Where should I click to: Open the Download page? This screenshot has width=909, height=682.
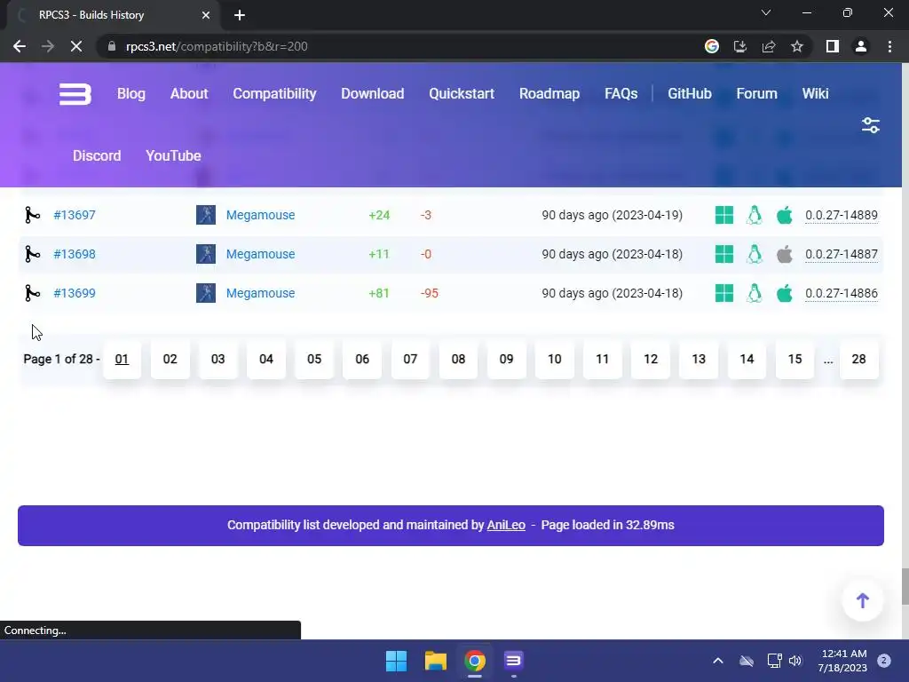(372, 94)
